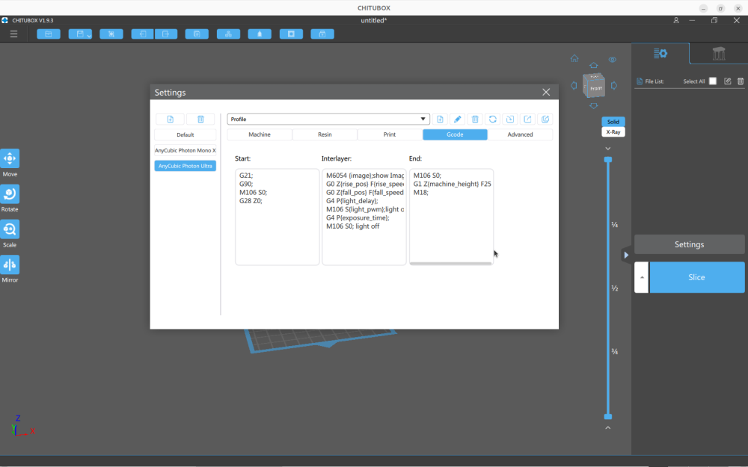Screen dimensions: 748x467
Task: Click the file list trash icon
Action: (741, 81)
